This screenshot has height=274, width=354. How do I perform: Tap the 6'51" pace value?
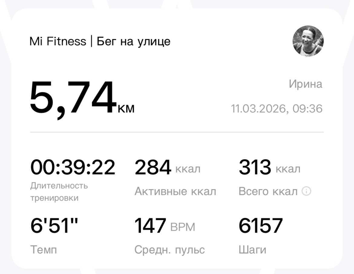point(54,226)
